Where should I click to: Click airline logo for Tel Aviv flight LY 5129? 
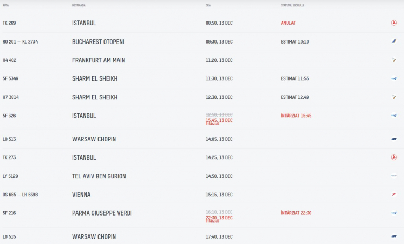[x=394, y=176]
